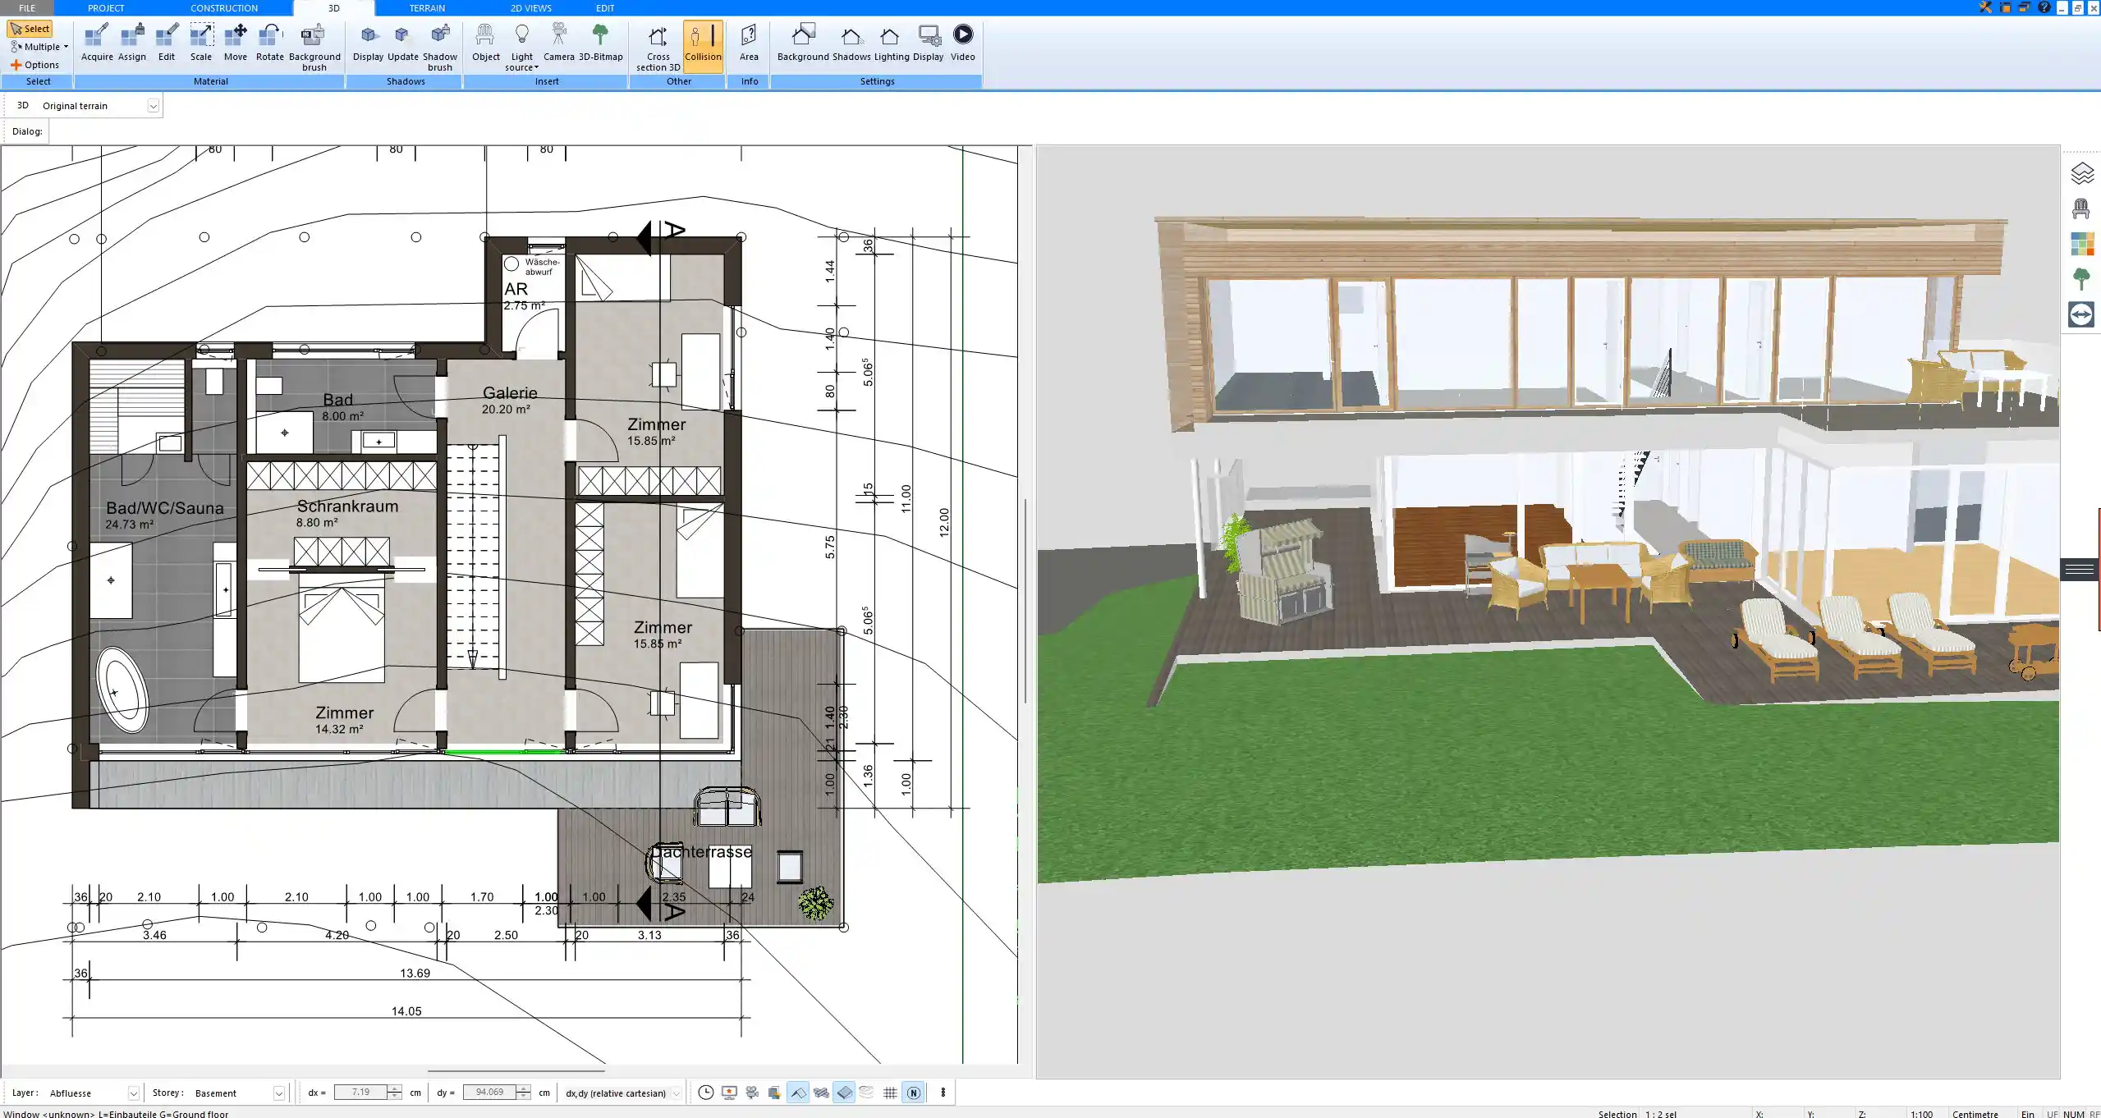Open the help question mark icon
Screen dimensions: 2101x1118
pyautogui.click(x=2044, y=7)
